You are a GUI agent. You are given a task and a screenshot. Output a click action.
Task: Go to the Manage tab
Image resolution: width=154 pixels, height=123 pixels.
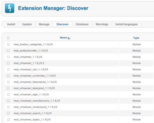44,24
